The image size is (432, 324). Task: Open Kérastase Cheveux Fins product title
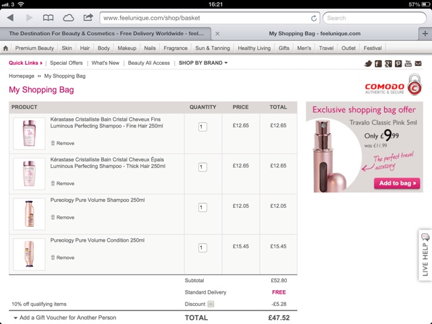point(107,123)
